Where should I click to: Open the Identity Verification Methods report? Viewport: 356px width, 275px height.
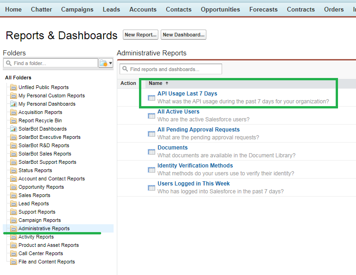click(195, 165)
